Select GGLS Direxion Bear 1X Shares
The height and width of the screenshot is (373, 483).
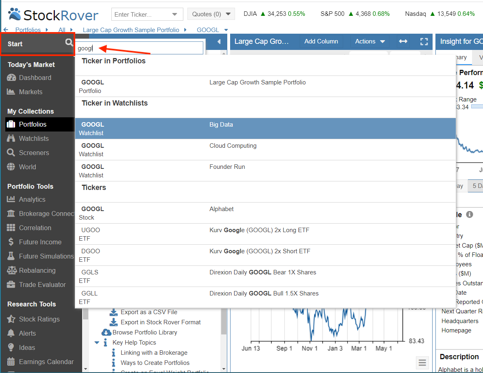point(265,276)
